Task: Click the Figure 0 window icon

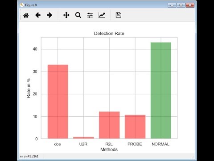Action: (22, 5)
